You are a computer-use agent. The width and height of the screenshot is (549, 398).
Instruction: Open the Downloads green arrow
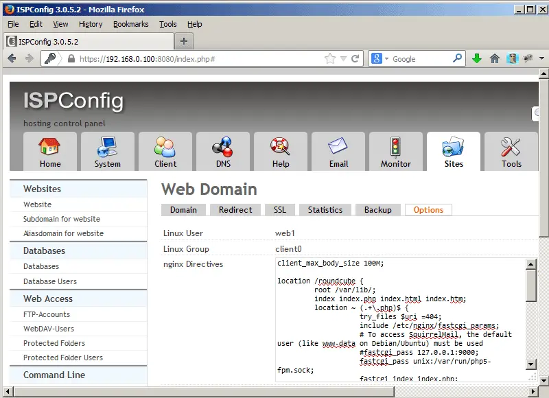click(x=476, y=58)
